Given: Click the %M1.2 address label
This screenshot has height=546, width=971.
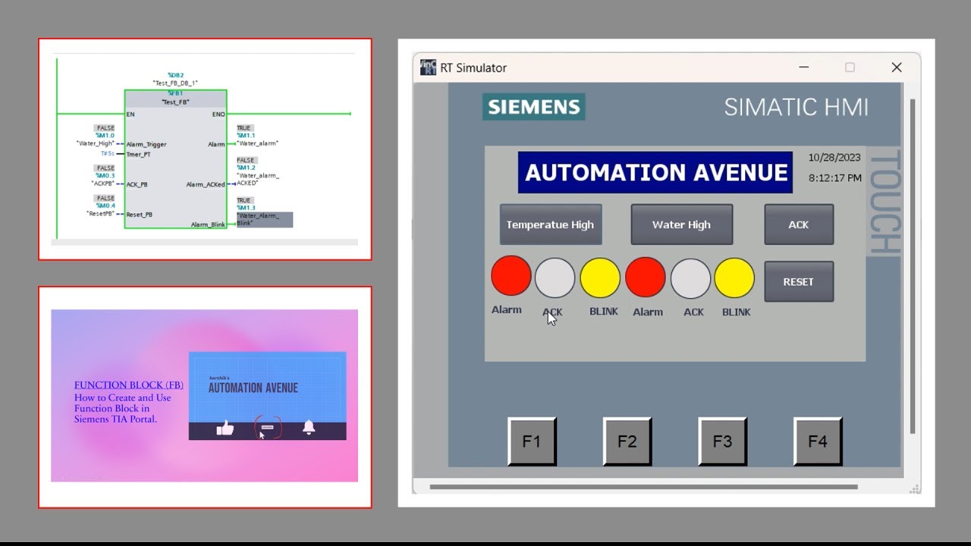Looking at the screenshot, I should tap(246, 168).
